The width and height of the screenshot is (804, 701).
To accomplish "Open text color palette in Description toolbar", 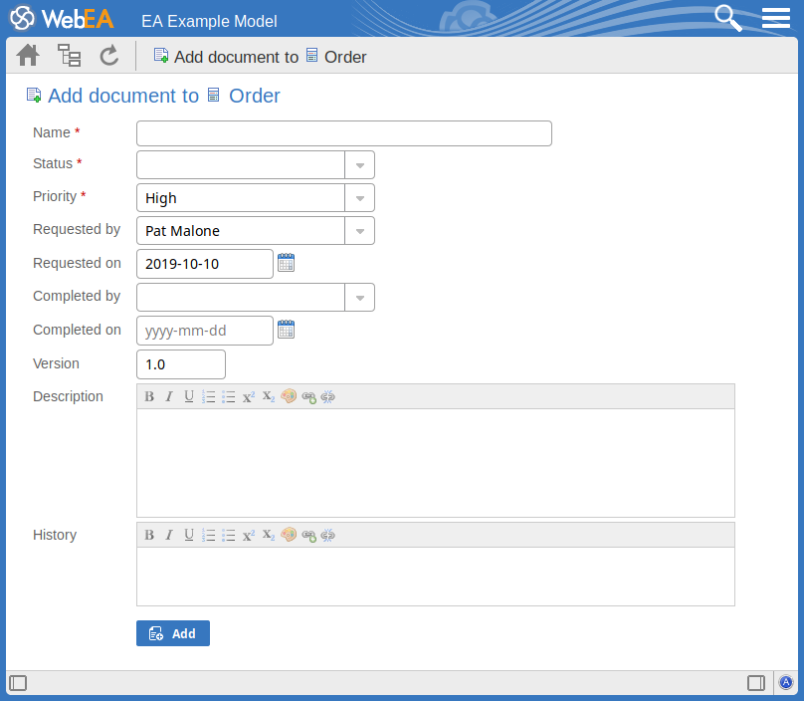I will pyautogui.click(x=289, y=396).
